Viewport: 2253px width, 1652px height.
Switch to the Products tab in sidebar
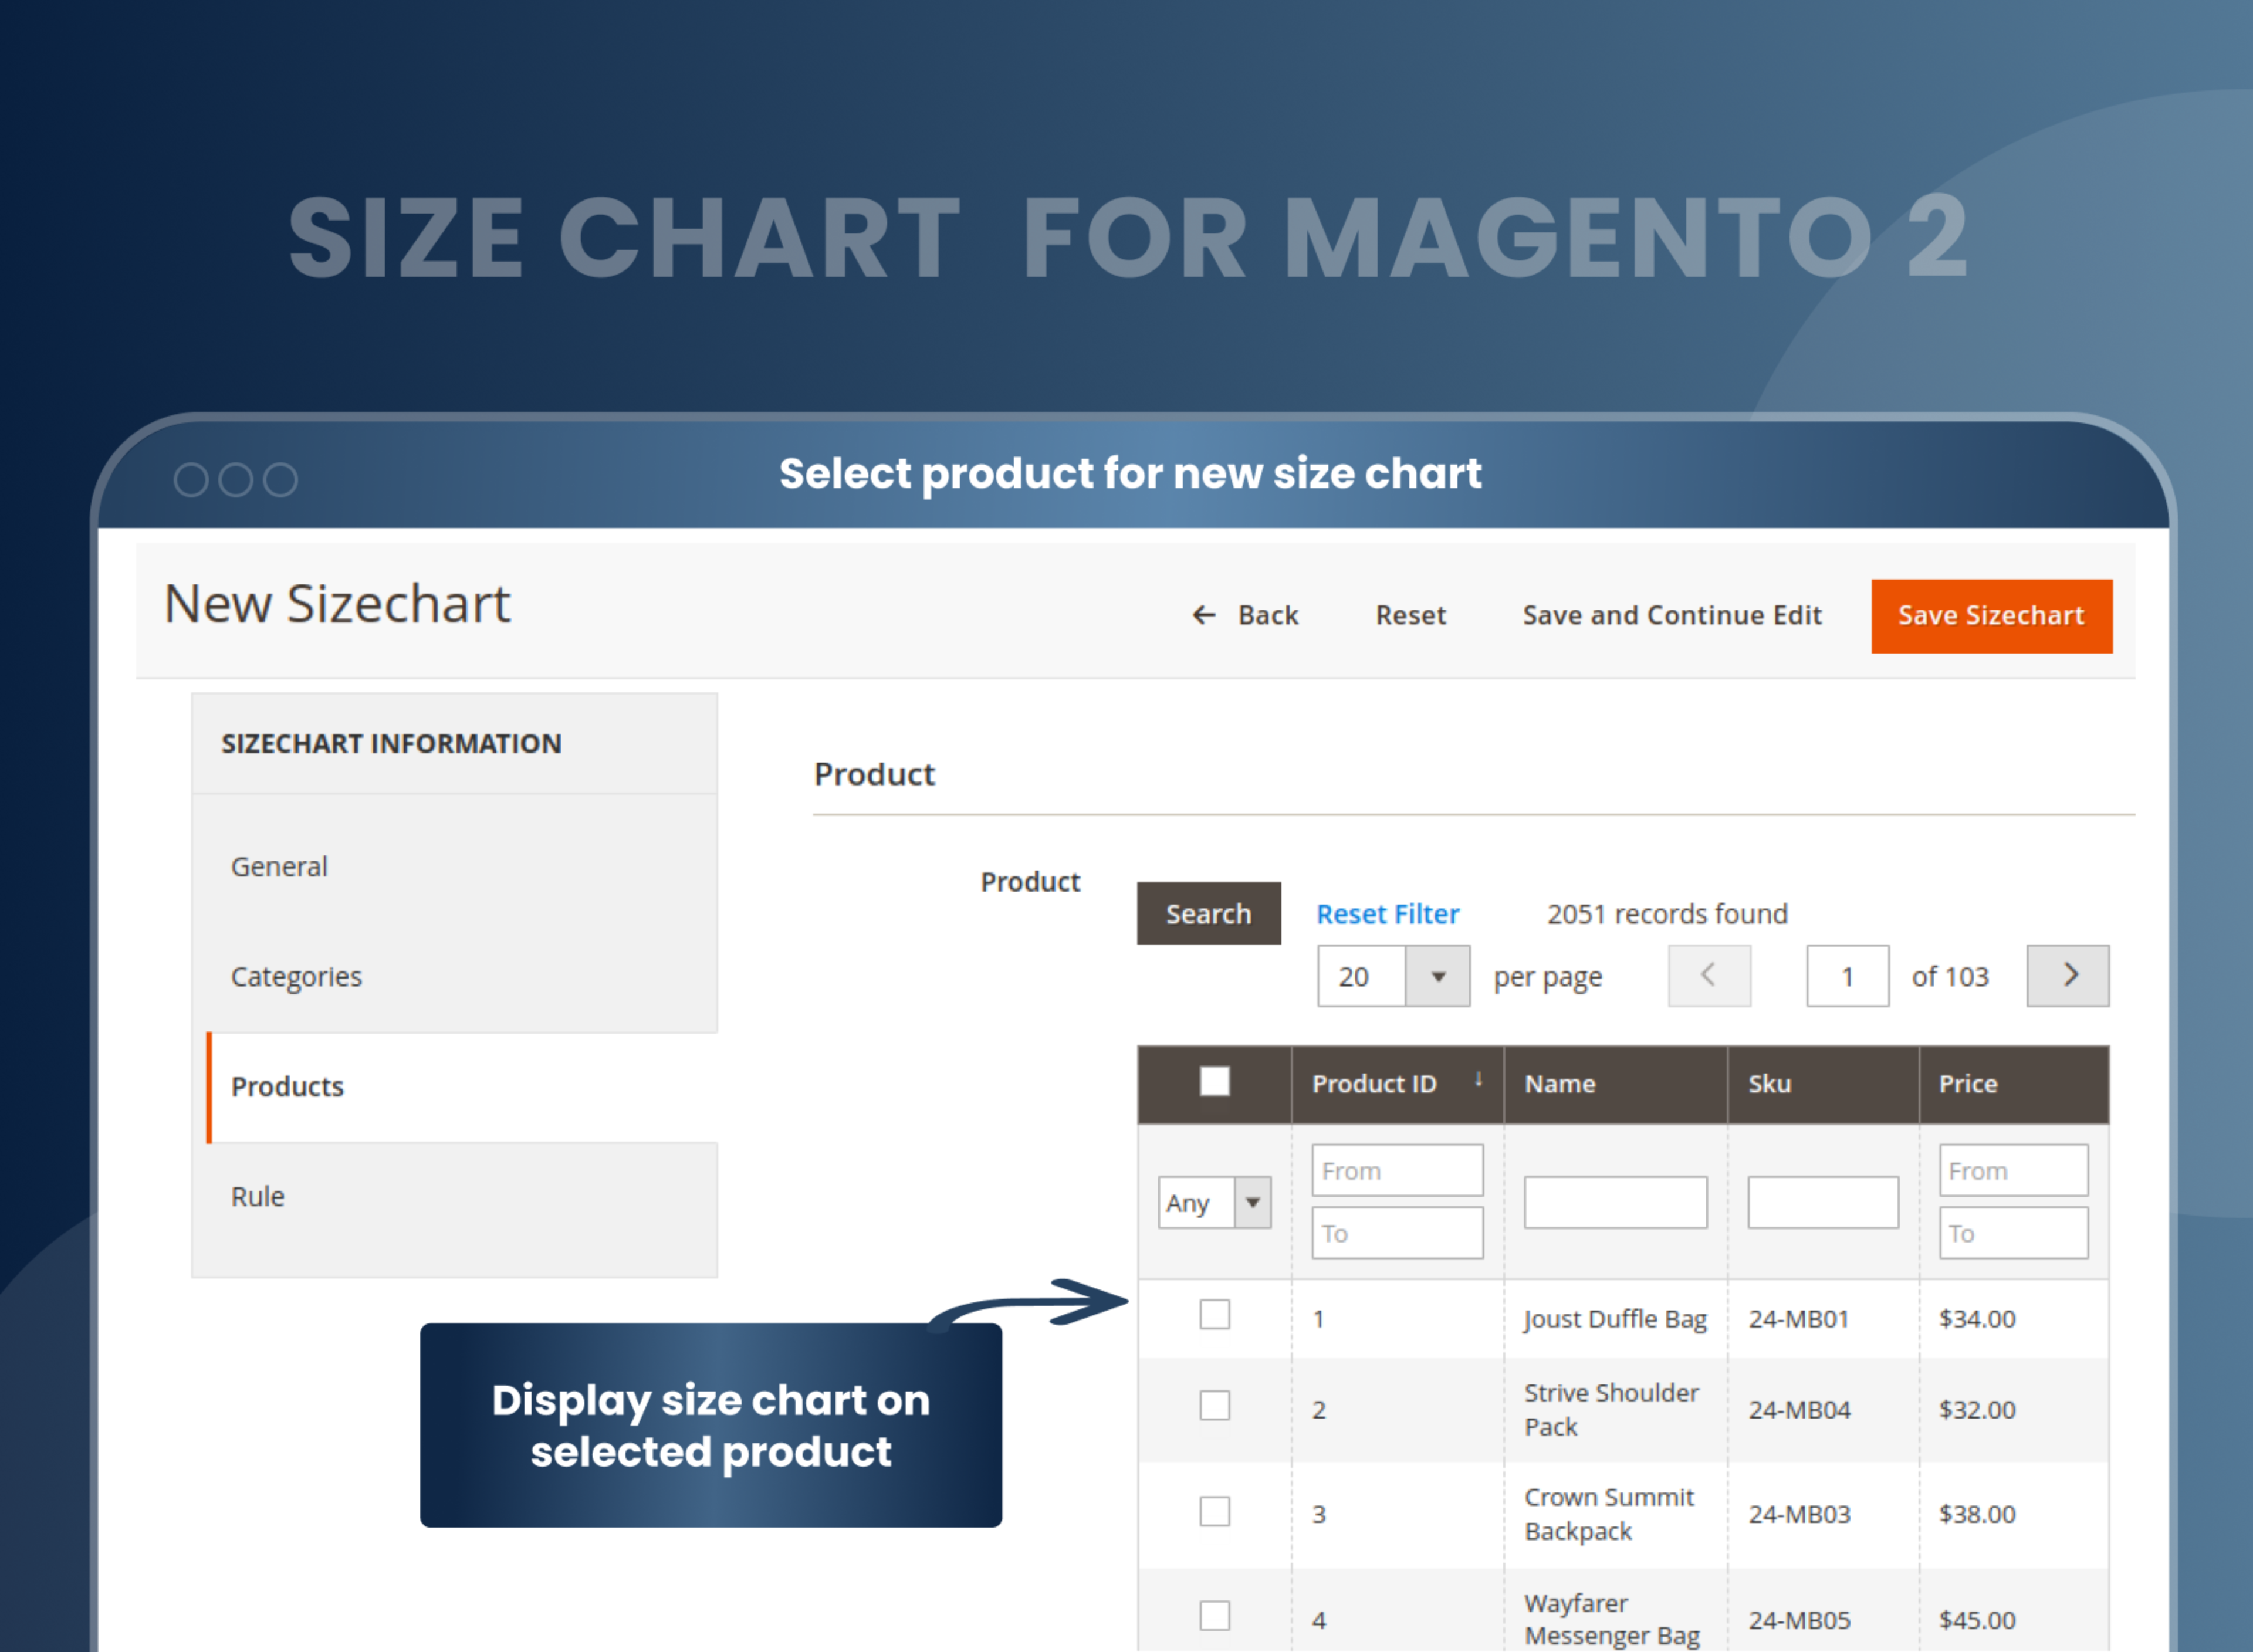[288, 1086]
